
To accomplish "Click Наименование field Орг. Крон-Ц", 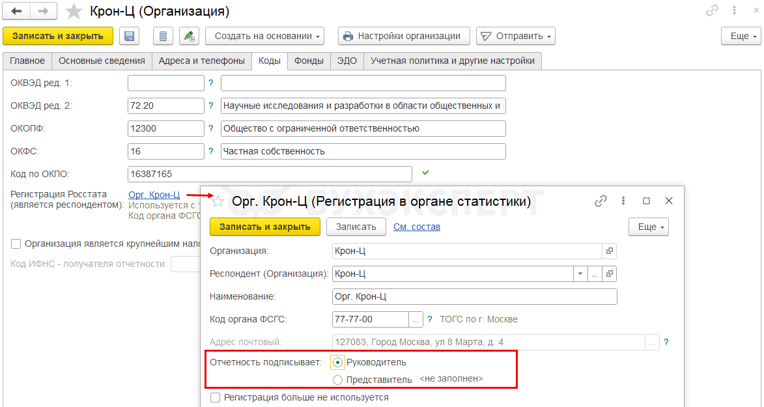I will tap(475, 296).
